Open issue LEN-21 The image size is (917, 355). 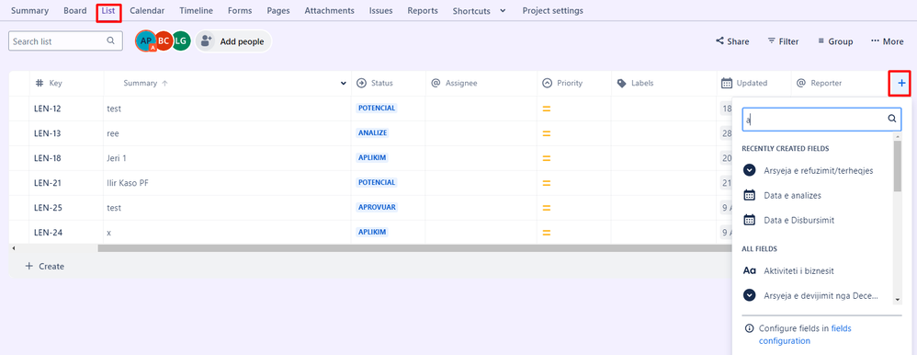pyautogui.click(x=48, y=183)
